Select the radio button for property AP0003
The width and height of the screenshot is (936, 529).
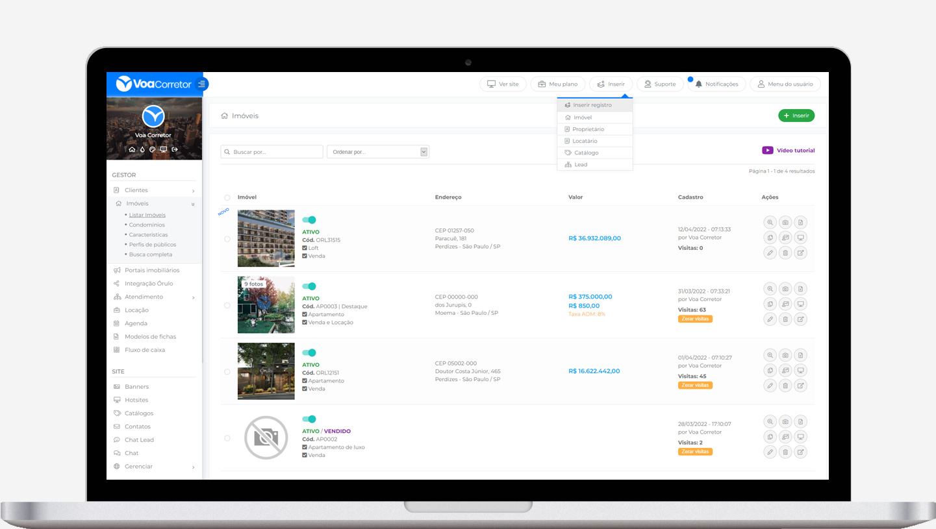pyautogui.click(x=227, y=305)
